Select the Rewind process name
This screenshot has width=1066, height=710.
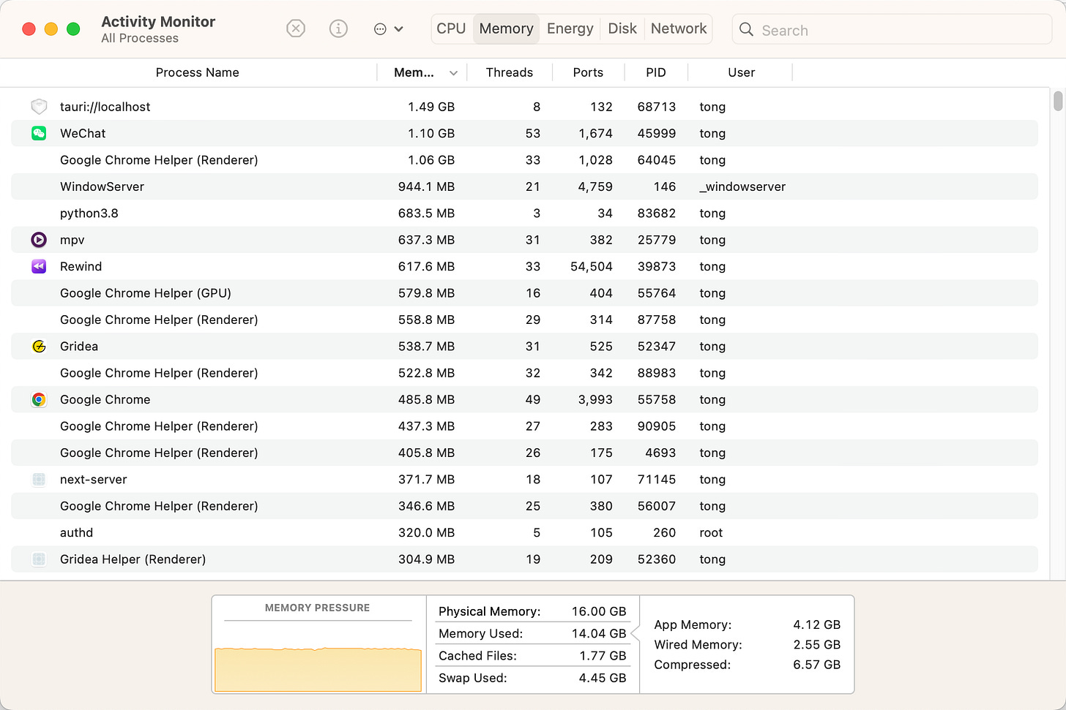81,266
